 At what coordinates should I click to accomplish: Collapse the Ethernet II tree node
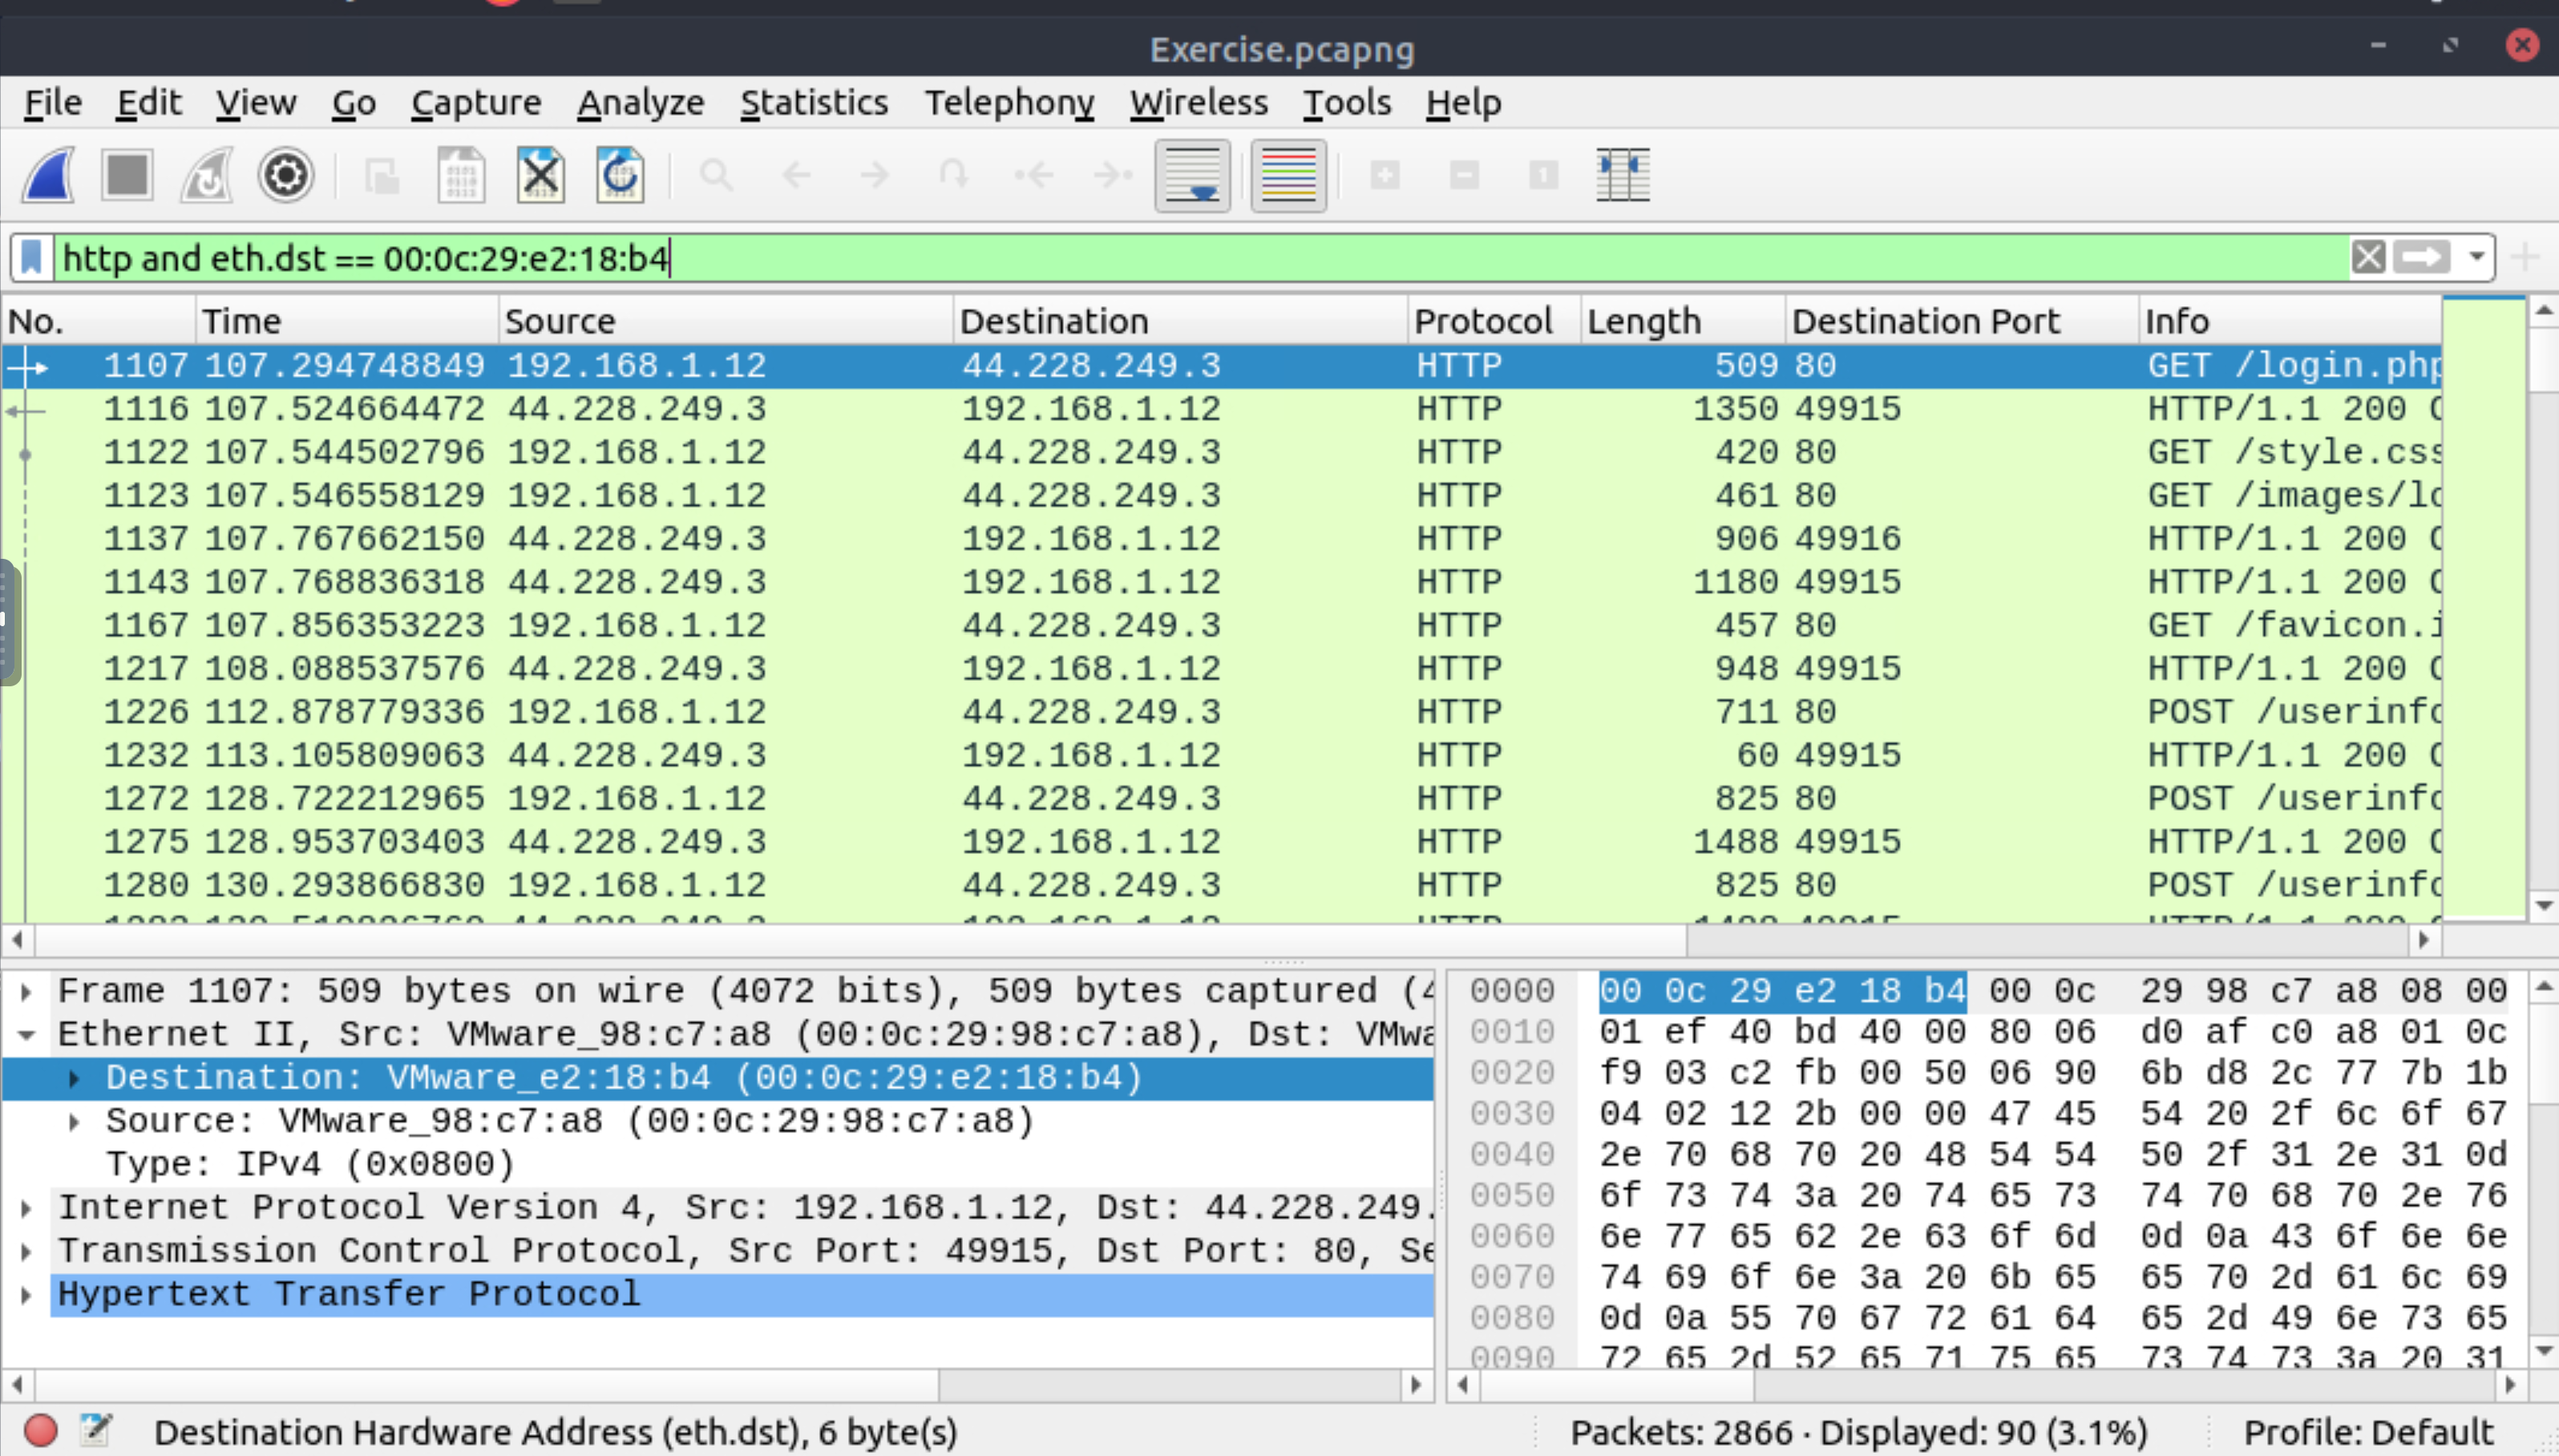tap(27, 1034)
